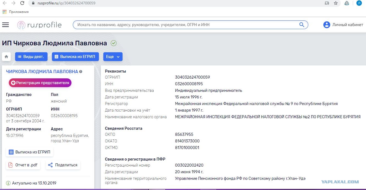Open the cast/media device icon in address bar

pos(327,3)
